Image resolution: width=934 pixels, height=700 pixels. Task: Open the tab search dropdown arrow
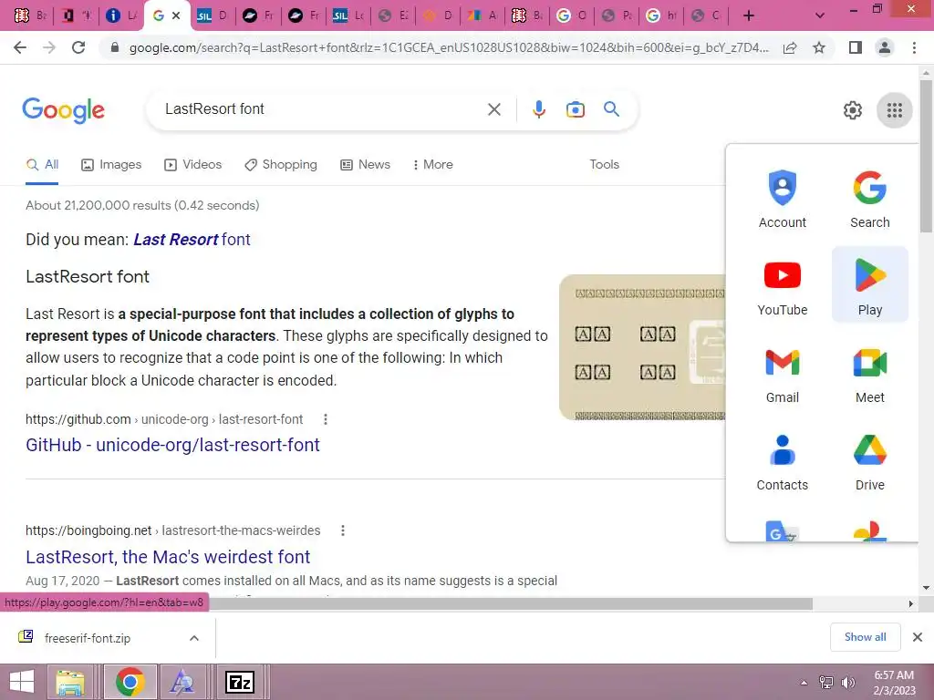pos(820,15)
